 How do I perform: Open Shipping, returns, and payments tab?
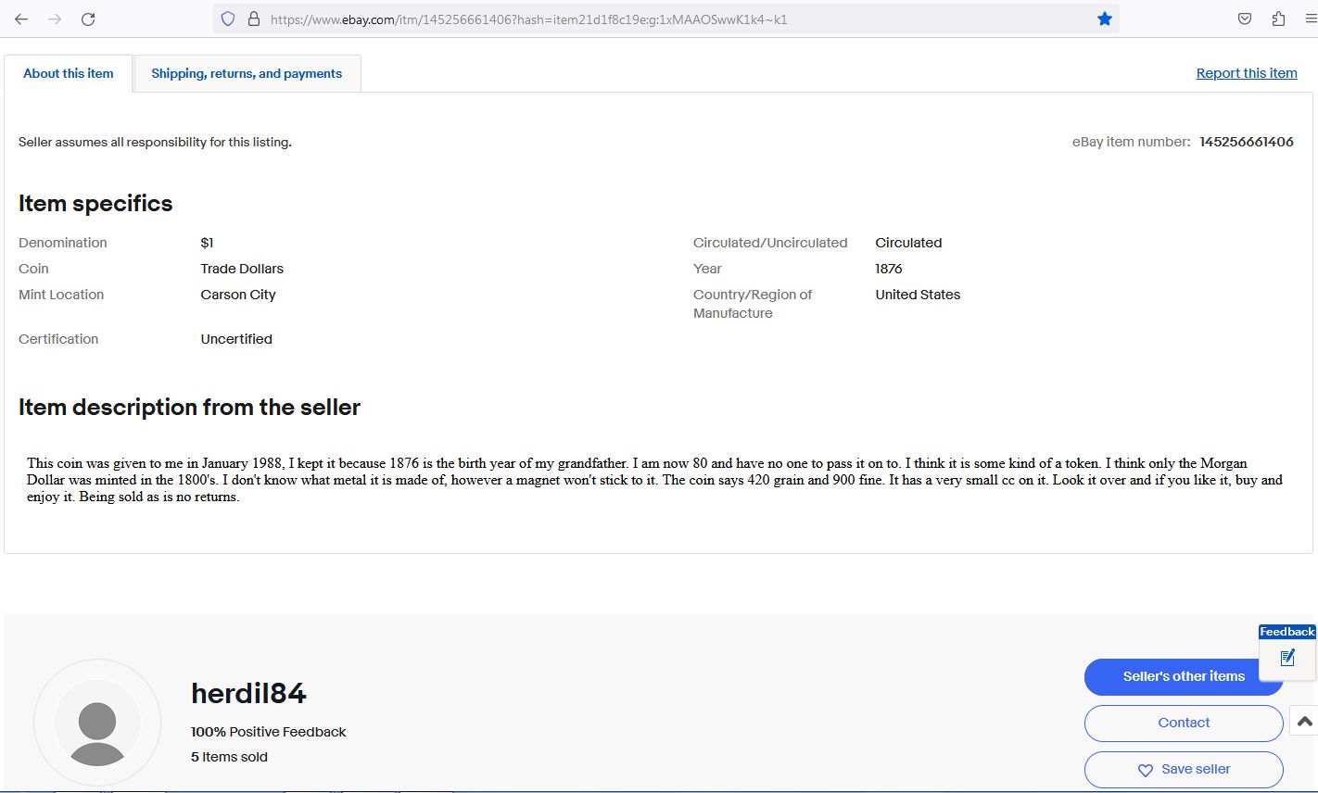pyautogui.click(x=247, y=74)
